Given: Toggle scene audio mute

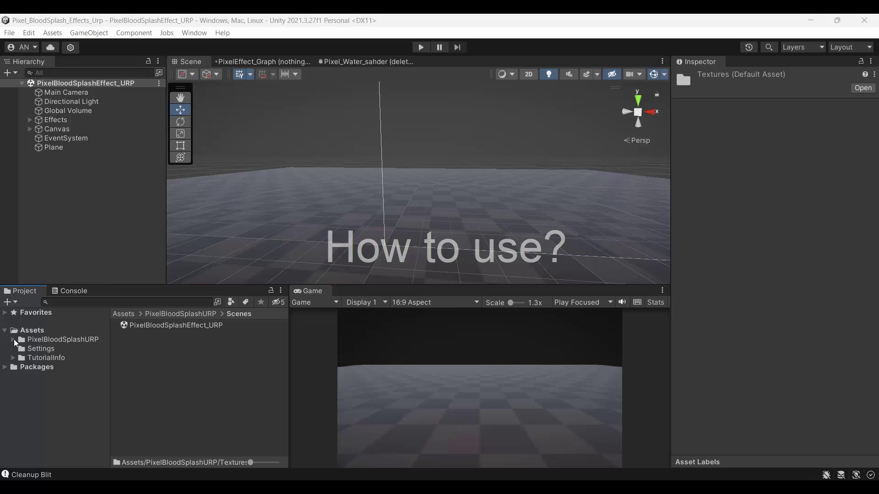Looking at the screenshot, I should click(x=569, y=74).
